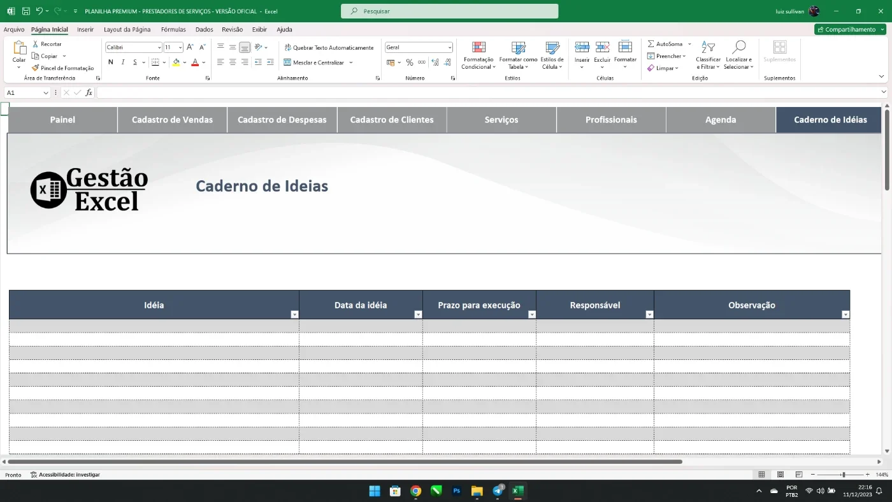Open Classificar e Filtrar menu
The image size is (892, 502).
(x=708, y=55)
